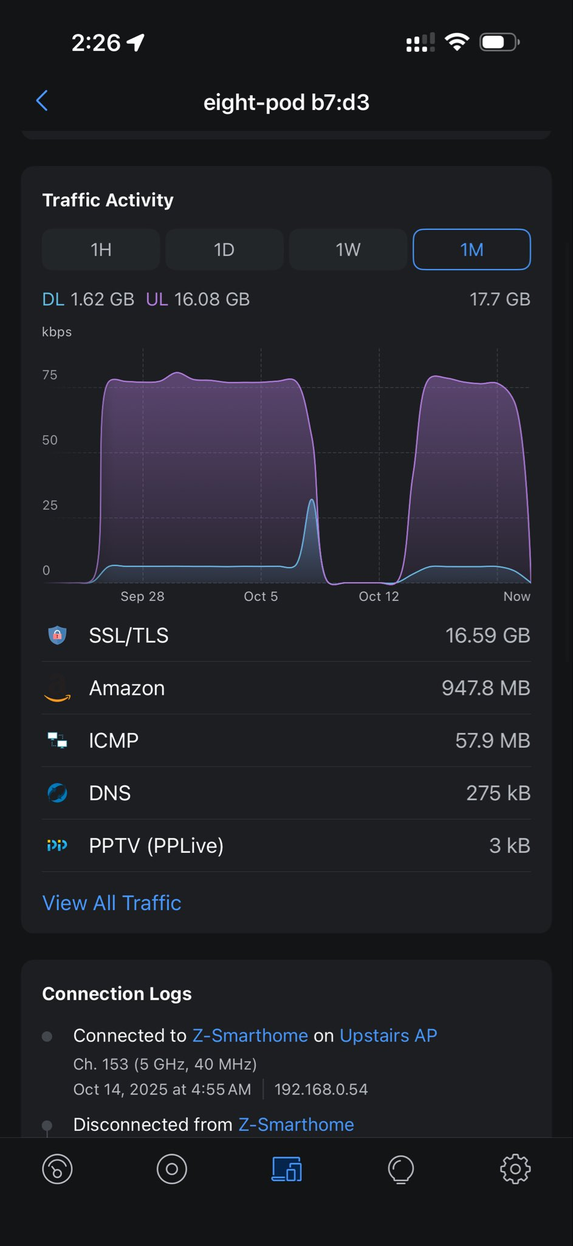The height and width of the screenshot is (1246, 573).
Task: Select the 1W time range
Action: (x=348, y=249)
